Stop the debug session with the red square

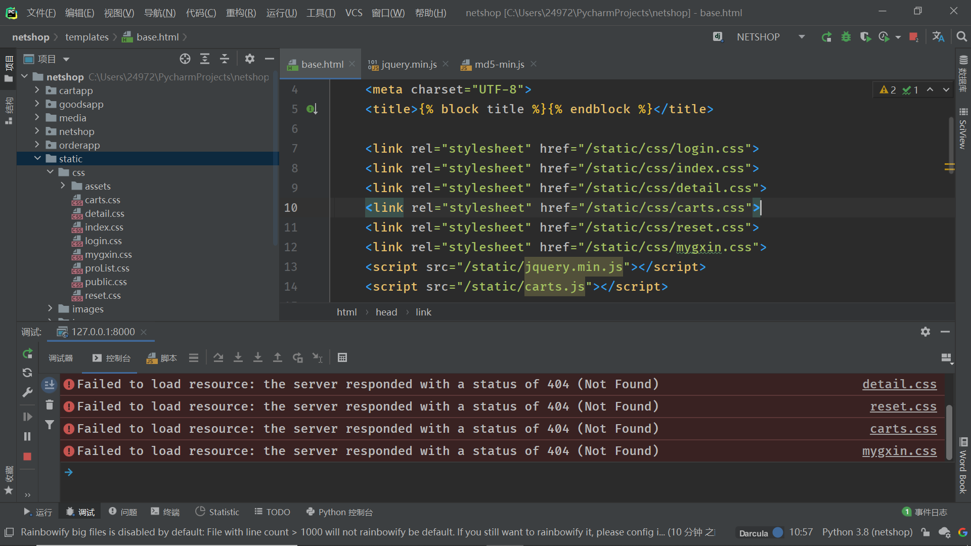pos(27,457)
